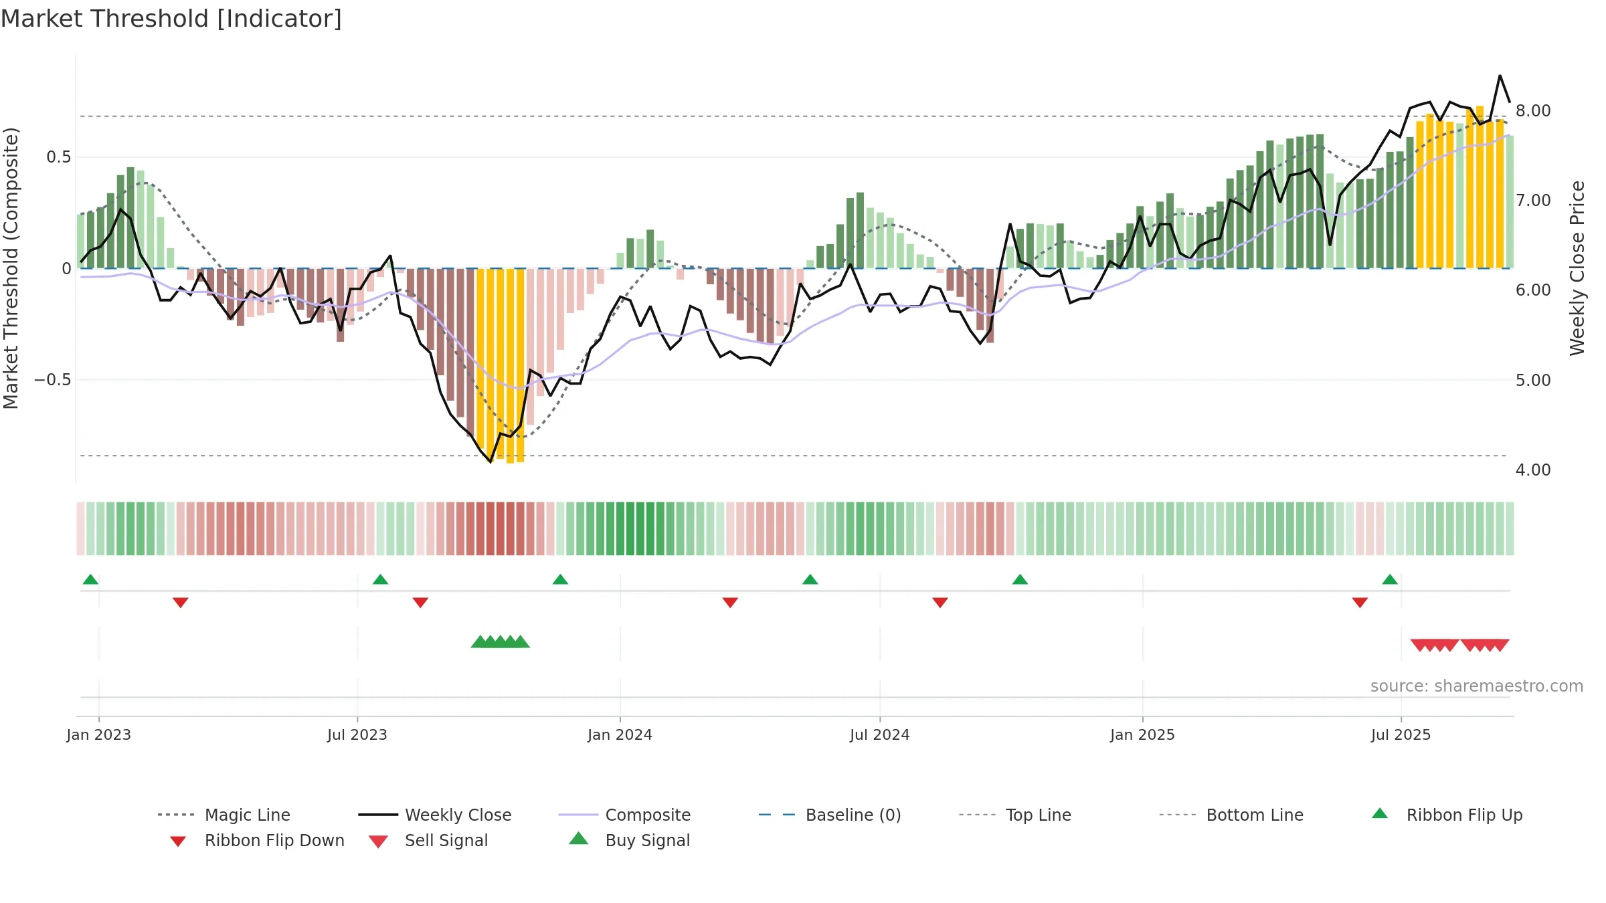This screenshot has height=903, width=1606.
Task: Toggle the Baseline (0) legend entry
Action: [830, 815]
